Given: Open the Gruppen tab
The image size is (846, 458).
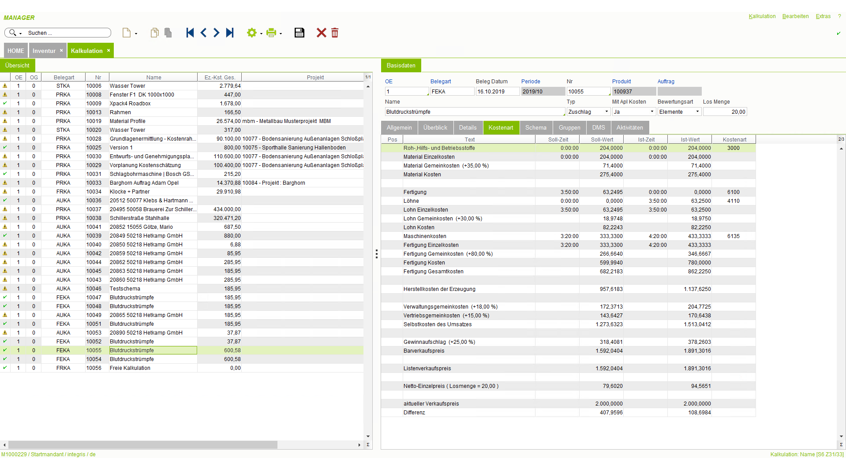Looking at the screenshot, I should [569, 127].
